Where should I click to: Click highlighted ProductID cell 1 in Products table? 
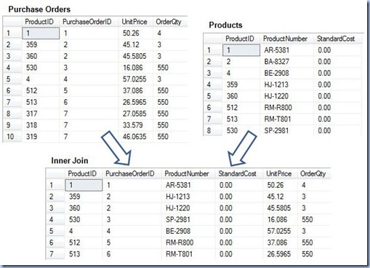coord(241,50)
